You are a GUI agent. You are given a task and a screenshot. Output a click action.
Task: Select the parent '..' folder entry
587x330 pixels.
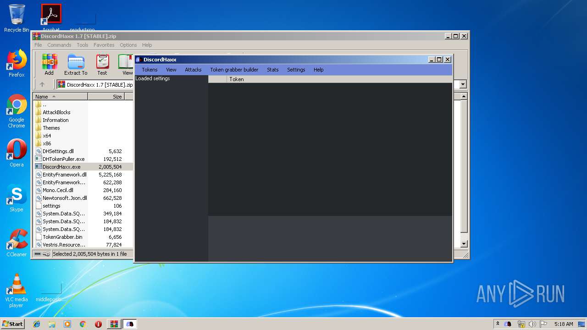coord(44,104)
